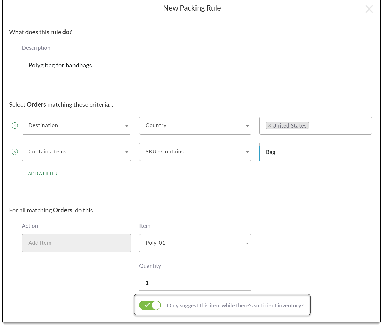Click the New Packing Rule title
Viewport: 383px width, 327px height.
[x=192, y=8]
